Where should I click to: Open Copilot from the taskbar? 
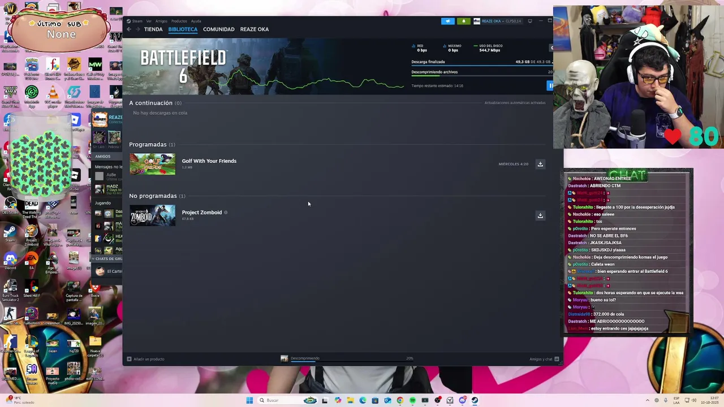[x=338, y=400]
